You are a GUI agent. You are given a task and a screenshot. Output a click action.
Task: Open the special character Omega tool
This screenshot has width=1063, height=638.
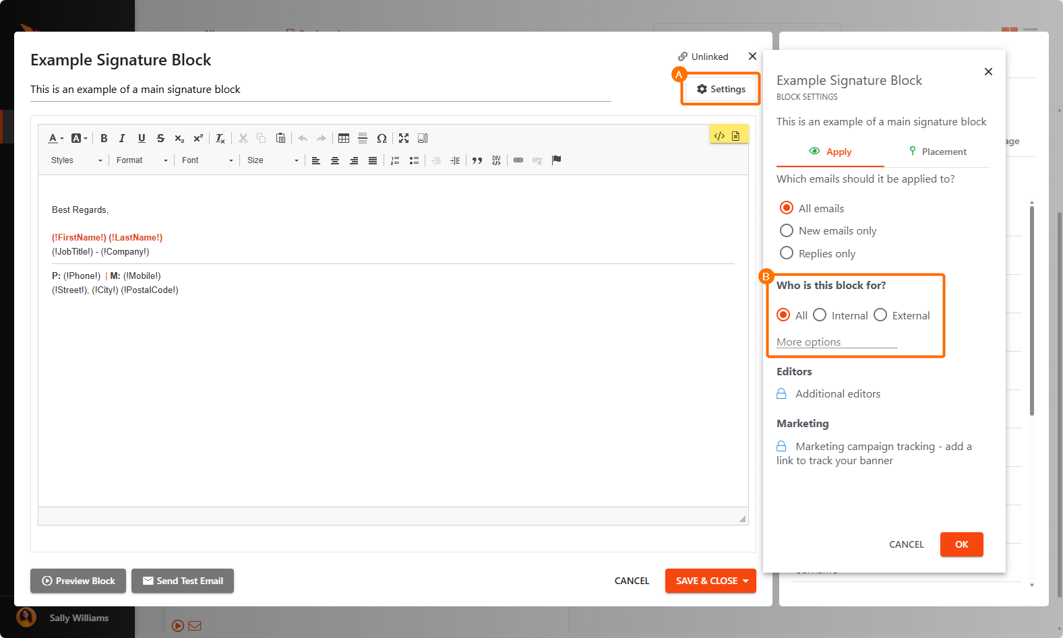tap(382, 138)
